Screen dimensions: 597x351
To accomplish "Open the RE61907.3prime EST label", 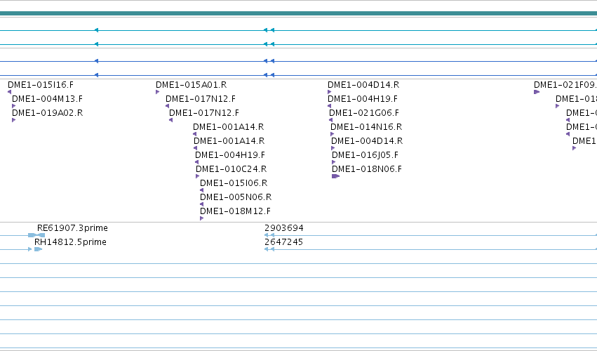I will coord(72,228).
